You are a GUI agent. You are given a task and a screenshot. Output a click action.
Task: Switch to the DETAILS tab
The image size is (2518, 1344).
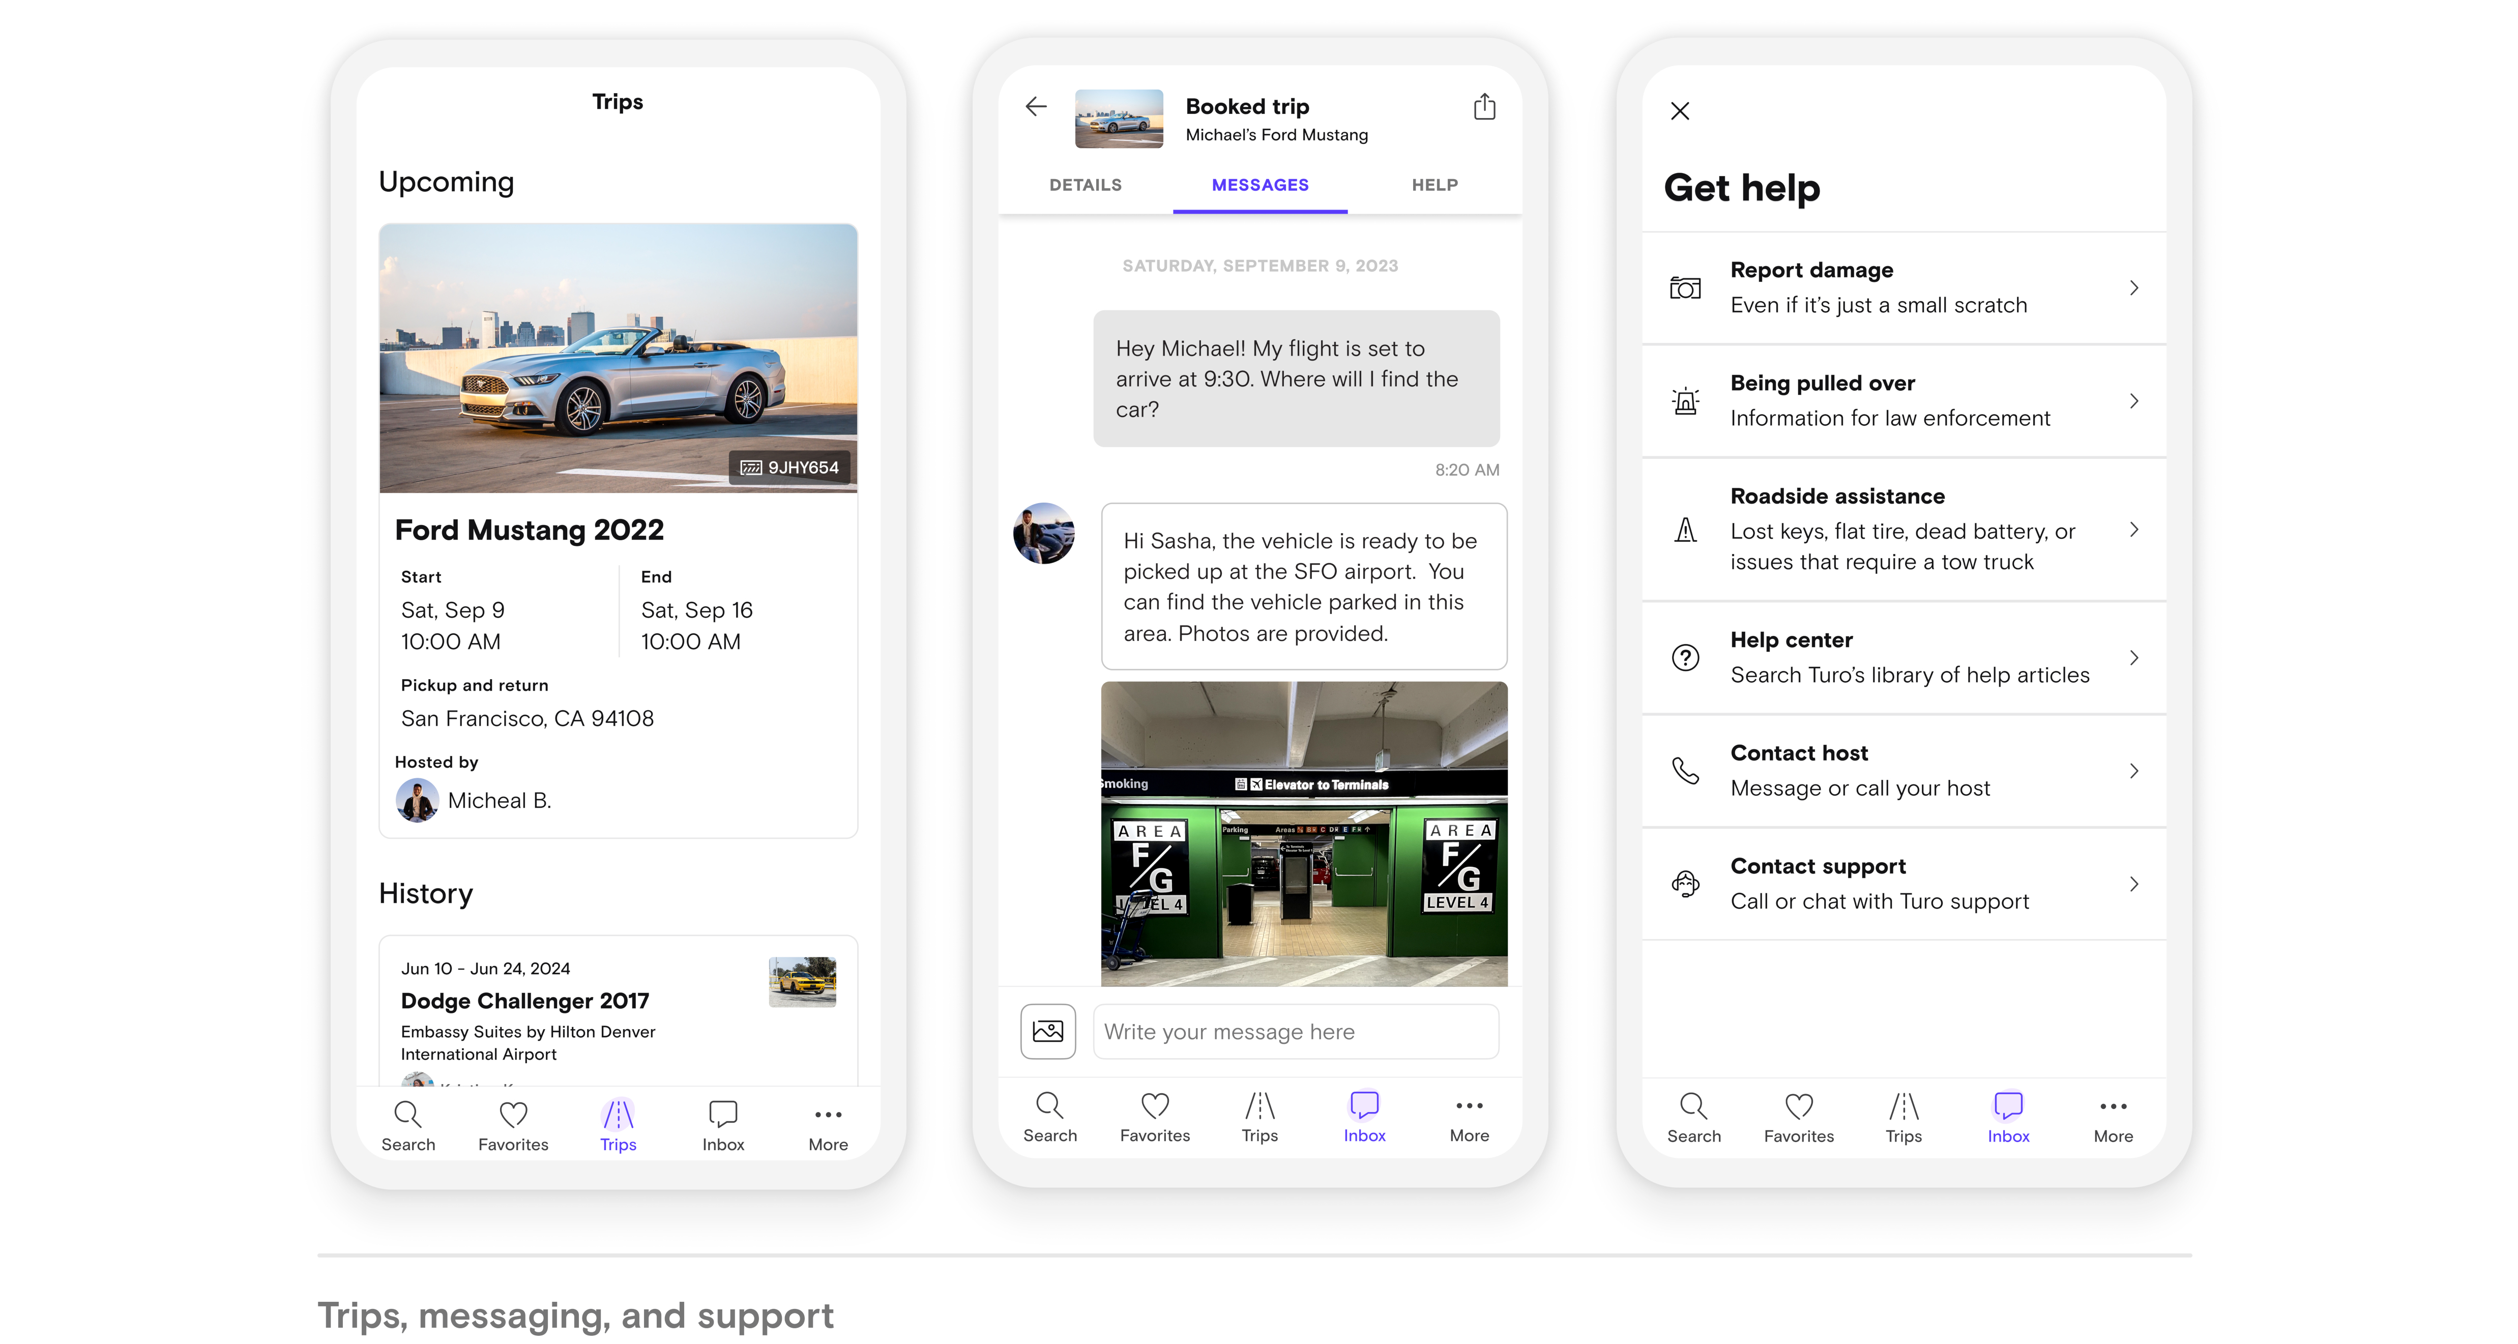pos(1085,185)
